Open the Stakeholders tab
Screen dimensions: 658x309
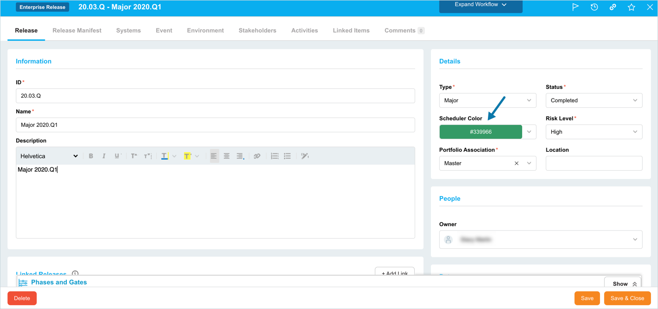257,31
